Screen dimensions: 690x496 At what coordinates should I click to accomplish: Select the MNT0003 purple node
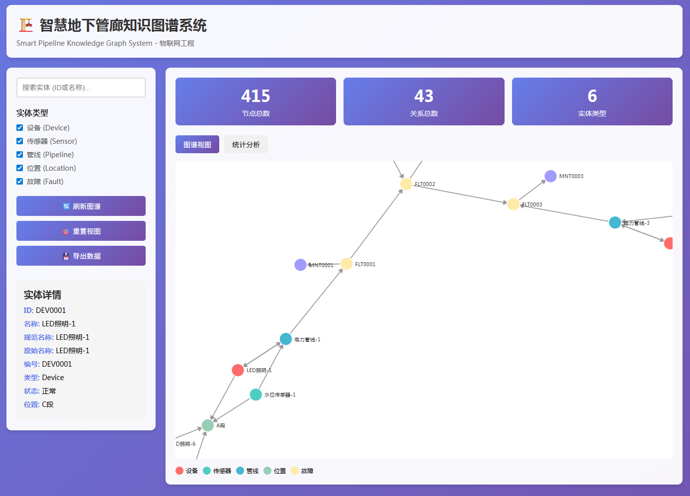point(550,176)
